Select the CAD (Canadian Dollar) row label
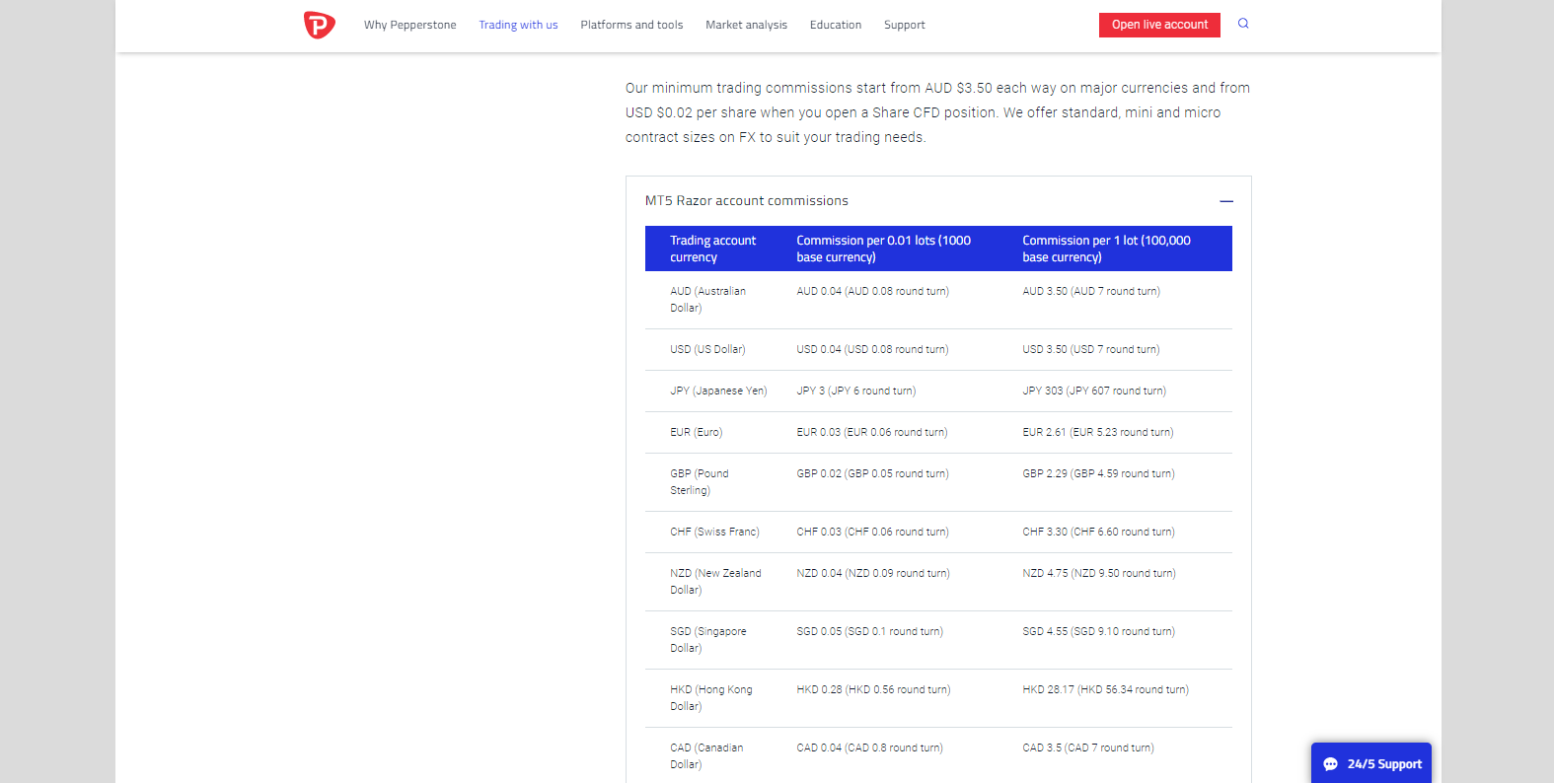Screen dimensions: 1554x783 coord(706,756)
